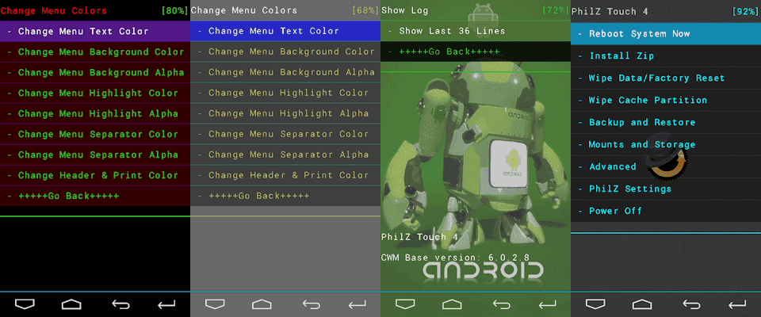The height and width of the screenshot is (317, 761).
Task: Select Change Menu Separator Alpha in the gray-themed screen
Action: (285, 155)
